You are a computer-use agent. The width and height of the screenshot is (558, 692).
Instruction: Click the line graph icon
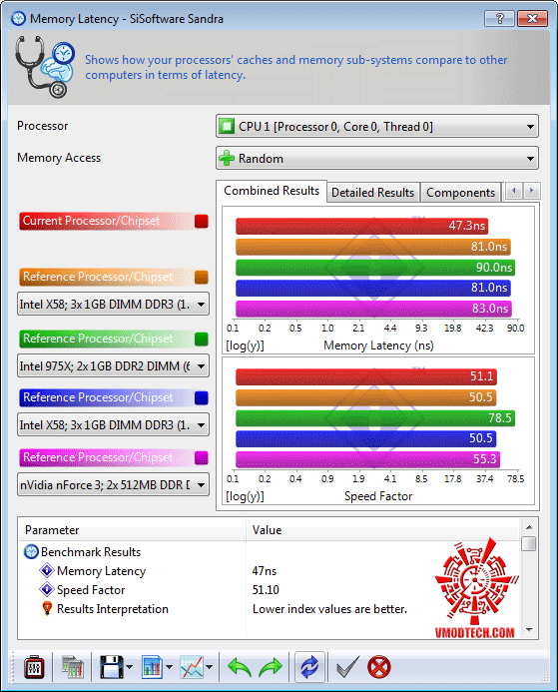click(192, 667)
